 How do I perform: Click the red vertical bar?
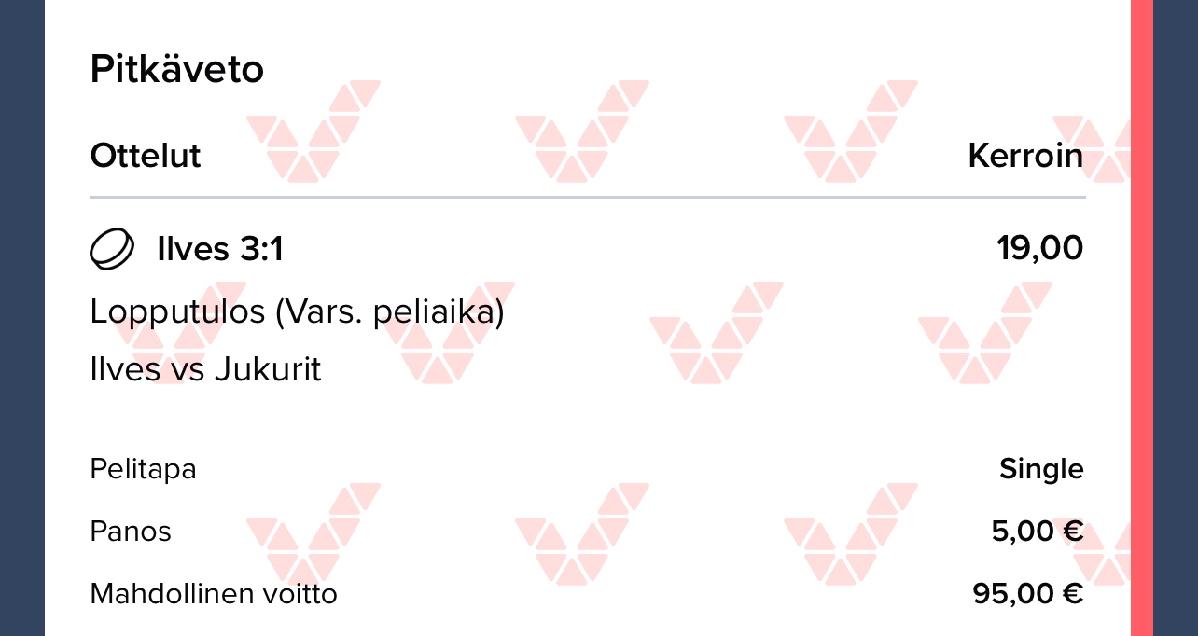pyautogui.click(x=1141, y=317)
